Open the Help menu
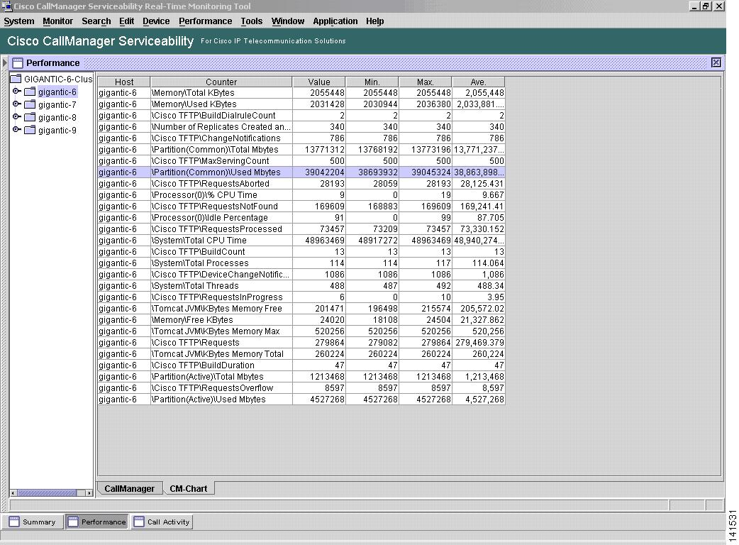The width and height of the screenshot is (739, 545). click(x=374, y=21)
